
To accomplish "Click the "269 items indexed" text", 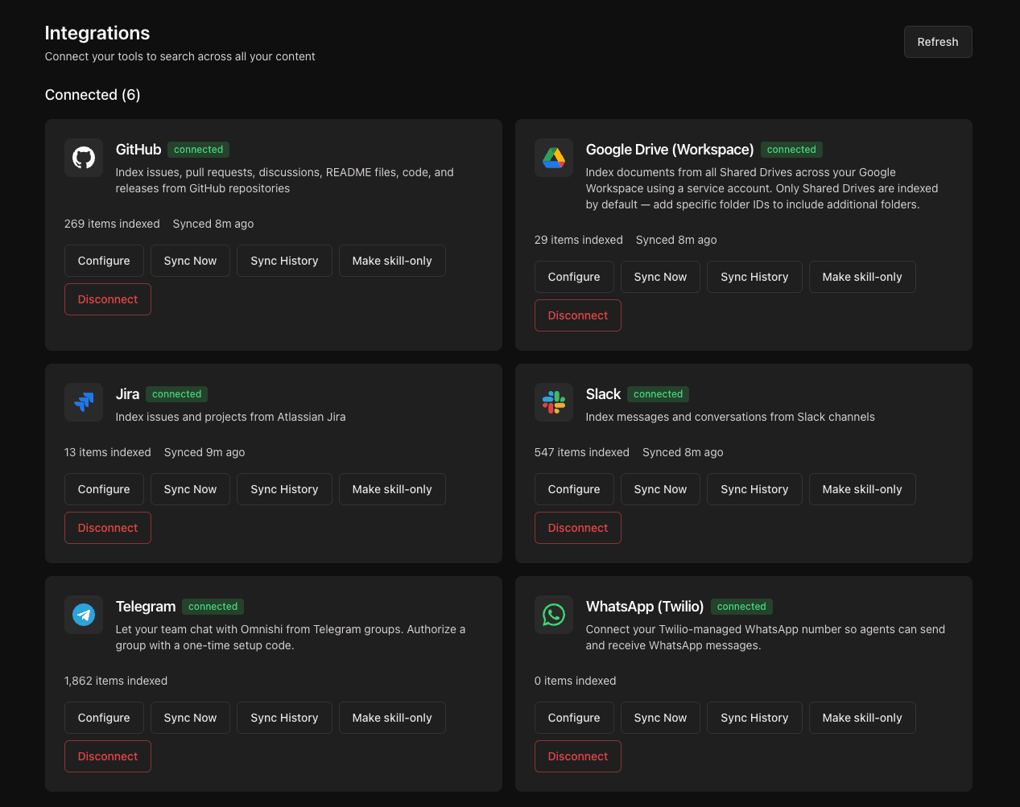I will pyautogui.click(x=112, y=224).
